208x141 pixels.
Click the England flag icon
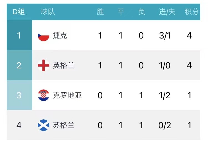click(44, 65)
